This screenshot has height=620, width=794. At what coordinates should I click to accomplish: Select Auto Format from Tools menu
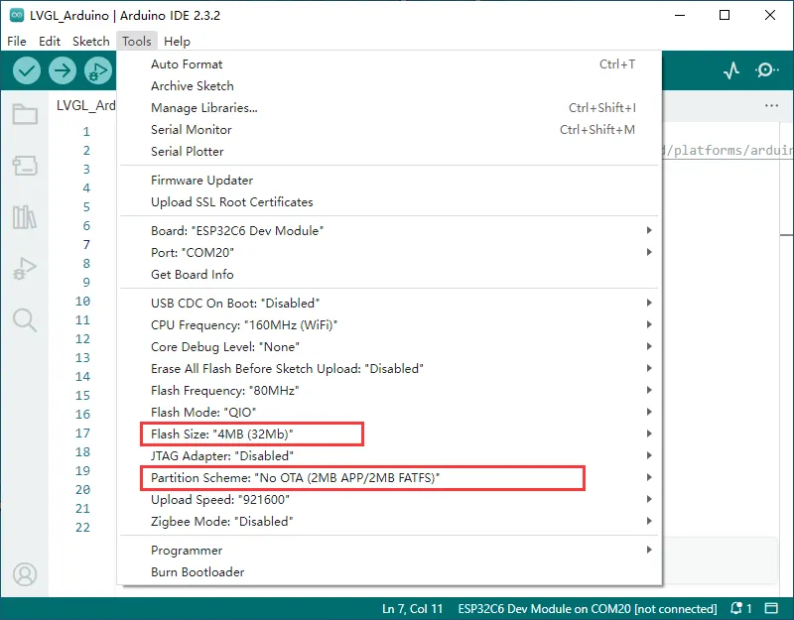coord(187,64)
